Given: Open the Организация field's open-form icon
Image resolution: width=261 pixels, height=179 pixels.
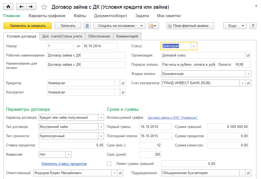Looking at the screenshot, I should (x=248, y=55).
